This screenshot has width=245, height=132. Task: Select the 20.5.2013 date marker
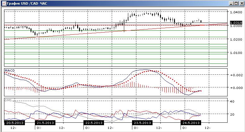(15, 123)
